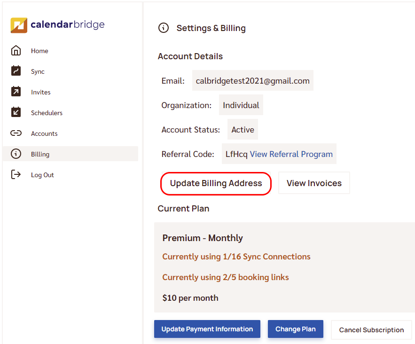Screen dimensions: 415x344
Task: Open View Invoices
Action: (314, 183)
